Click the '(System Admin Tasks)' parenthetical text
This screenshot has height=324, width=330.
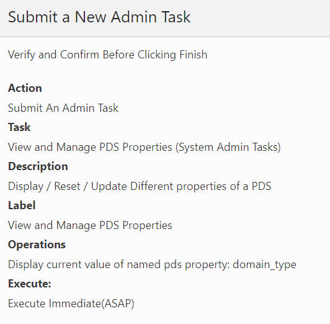[228, 147]
